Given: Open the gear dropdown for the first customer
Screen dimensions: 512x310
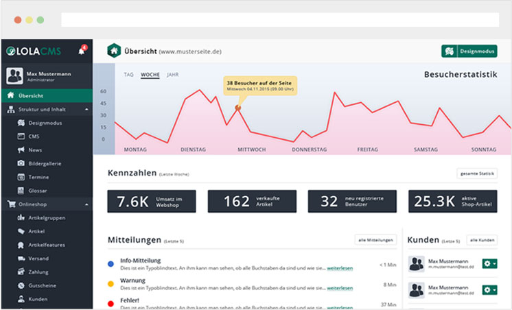Looking at the screenshot, I should (x=489, y=263).
